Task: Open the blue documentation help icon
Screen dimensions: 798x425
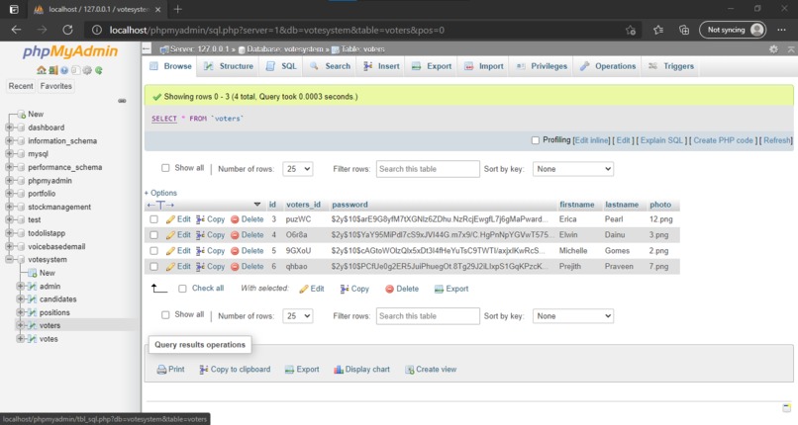Action: tap(64, 70)
